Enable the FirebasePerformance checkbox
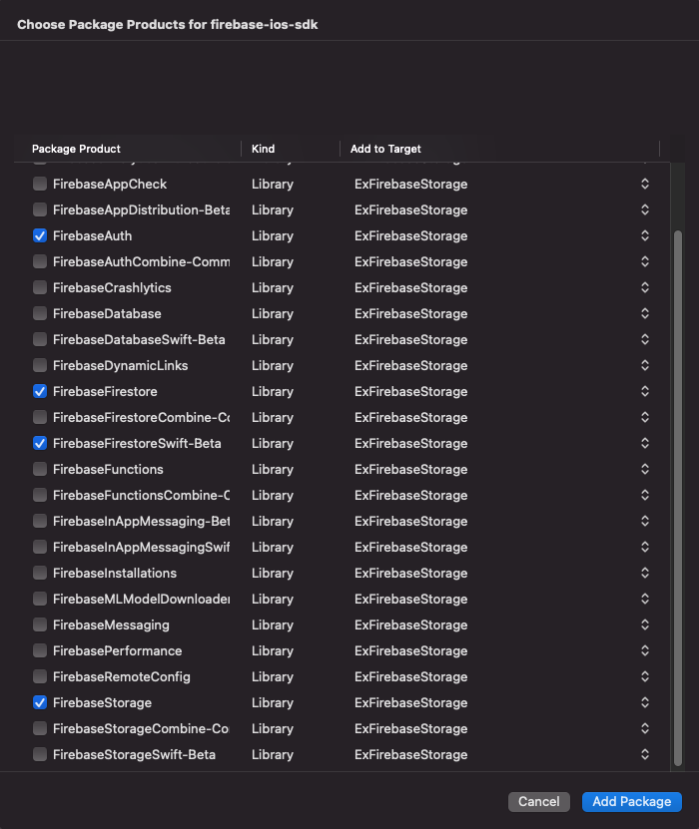The image size is (699, 829). point(40,649)
